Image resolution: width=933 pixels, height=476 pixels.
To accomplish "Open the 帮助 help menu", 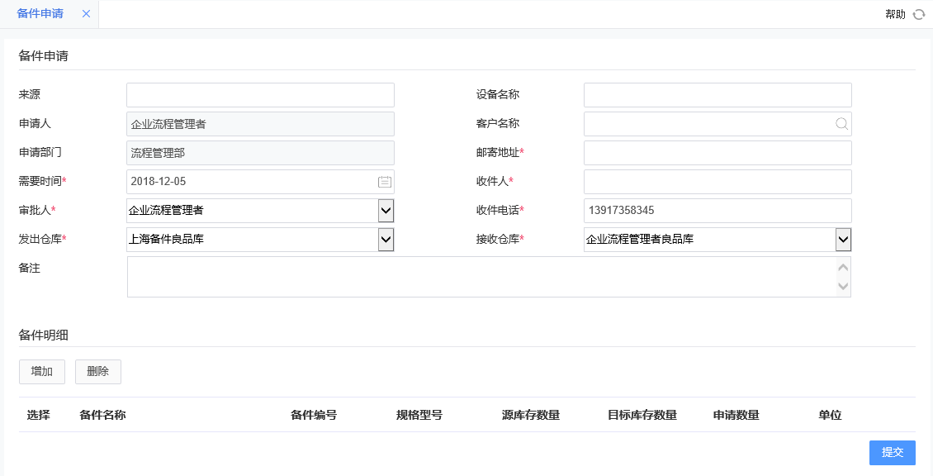I will pos(896,14).
